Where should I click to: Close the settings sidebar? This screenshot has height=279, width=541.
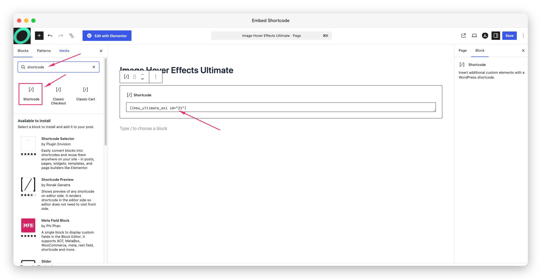click(523, 51)
